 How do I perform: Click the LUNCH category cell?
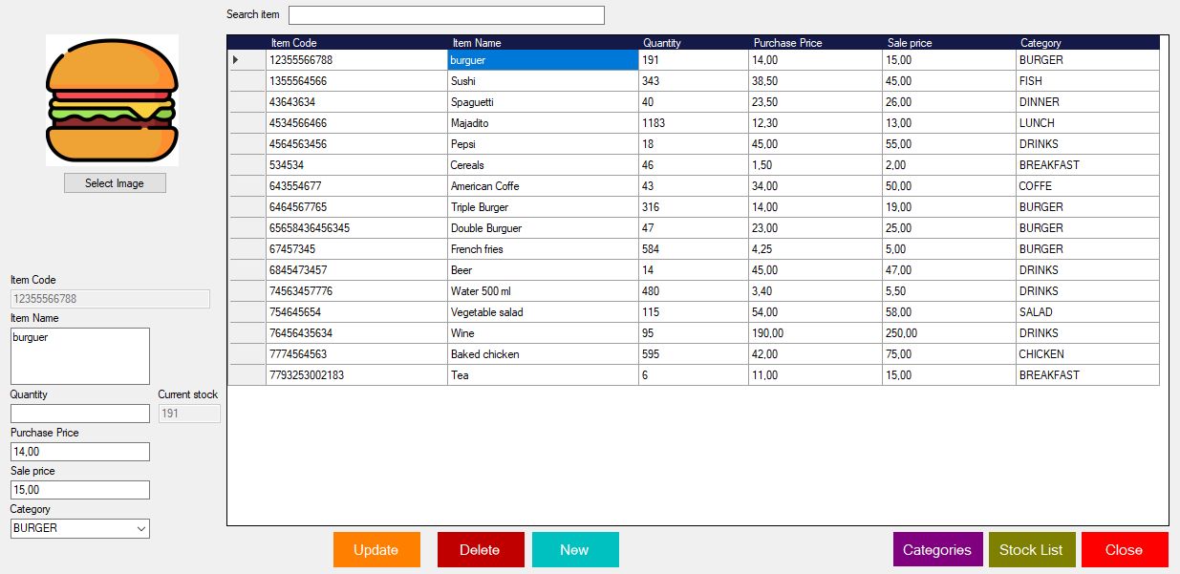(1087, 123)
